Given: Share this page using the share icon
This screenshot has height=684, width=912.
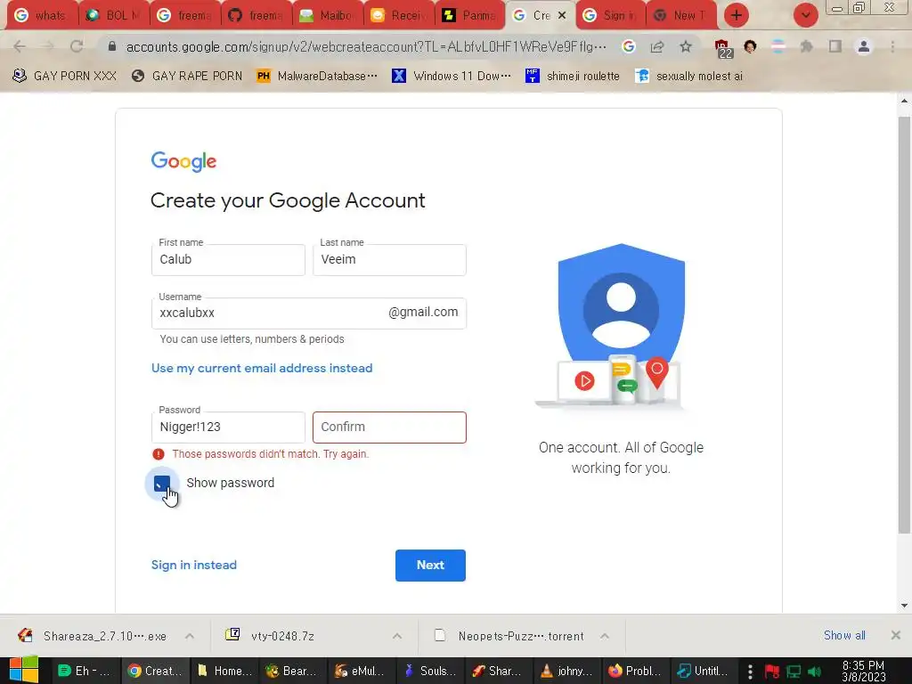Looking at the screenshot, I should pos(657,46).
